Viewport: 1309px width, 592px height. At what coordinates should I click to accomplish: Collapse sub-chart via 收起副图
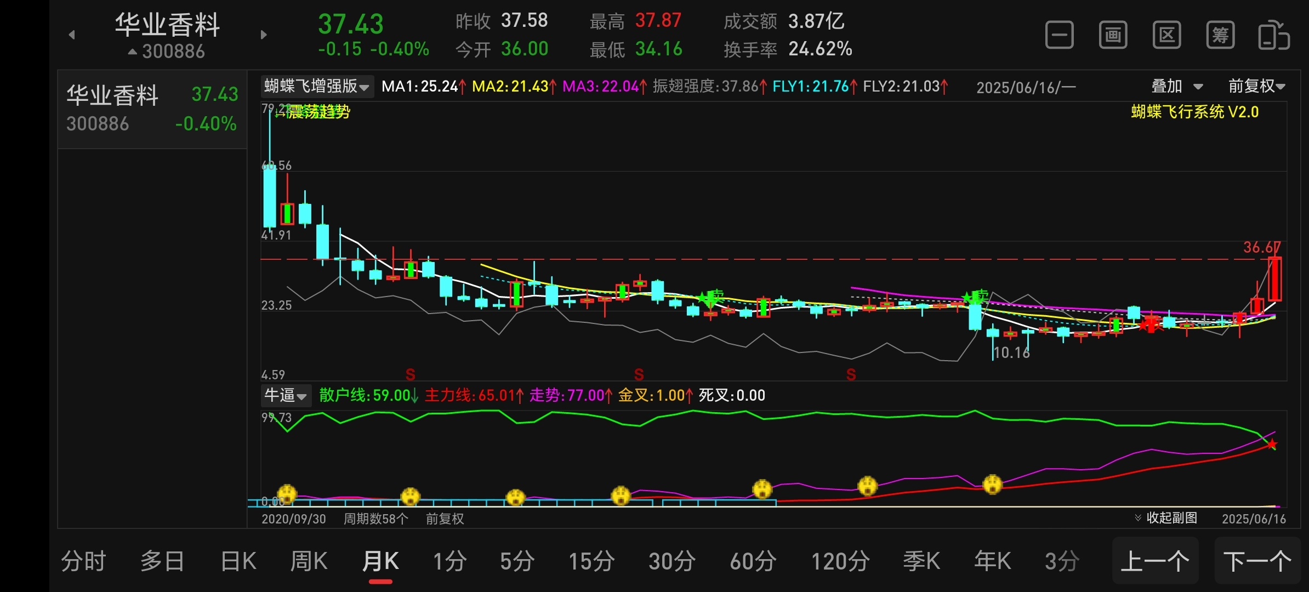1166,518
